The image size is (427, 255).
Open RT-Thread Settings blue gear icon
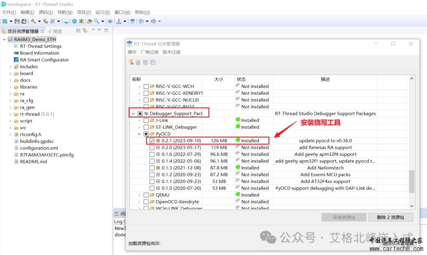point(74,21)
